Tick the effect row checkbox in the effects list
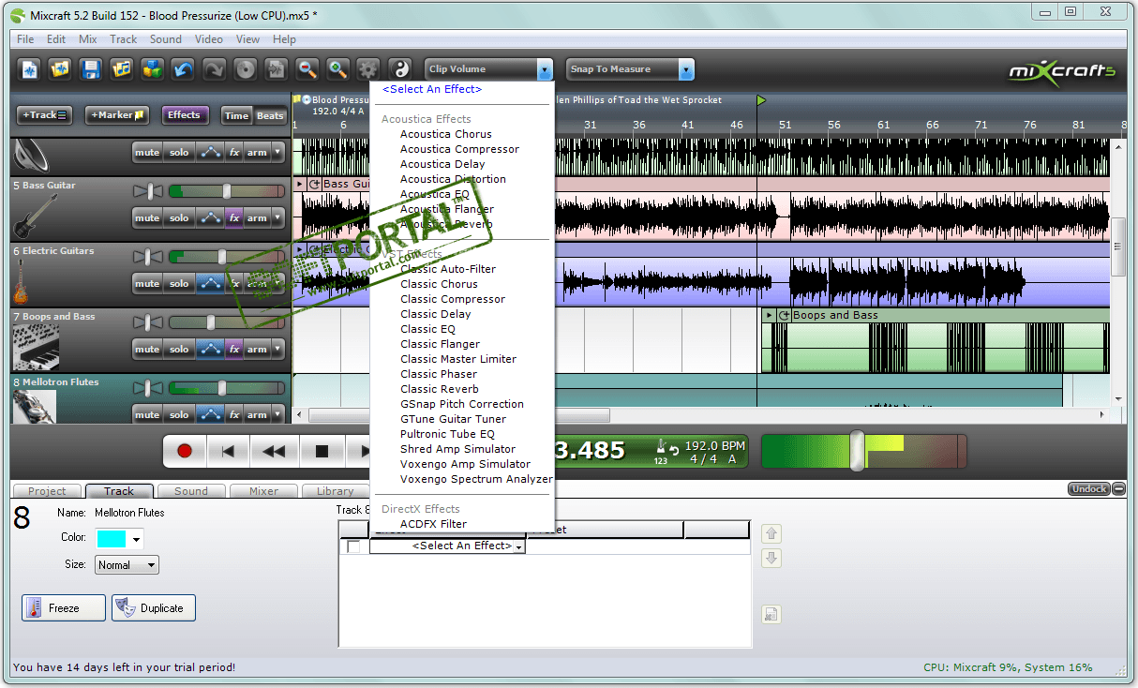 coord(353,546)
